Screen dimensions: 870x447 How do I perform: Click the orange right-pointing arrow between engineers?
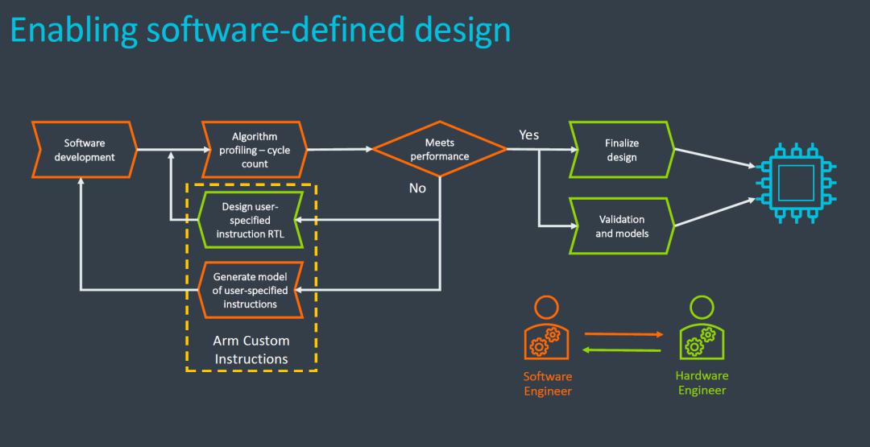(x=623, y=333)
